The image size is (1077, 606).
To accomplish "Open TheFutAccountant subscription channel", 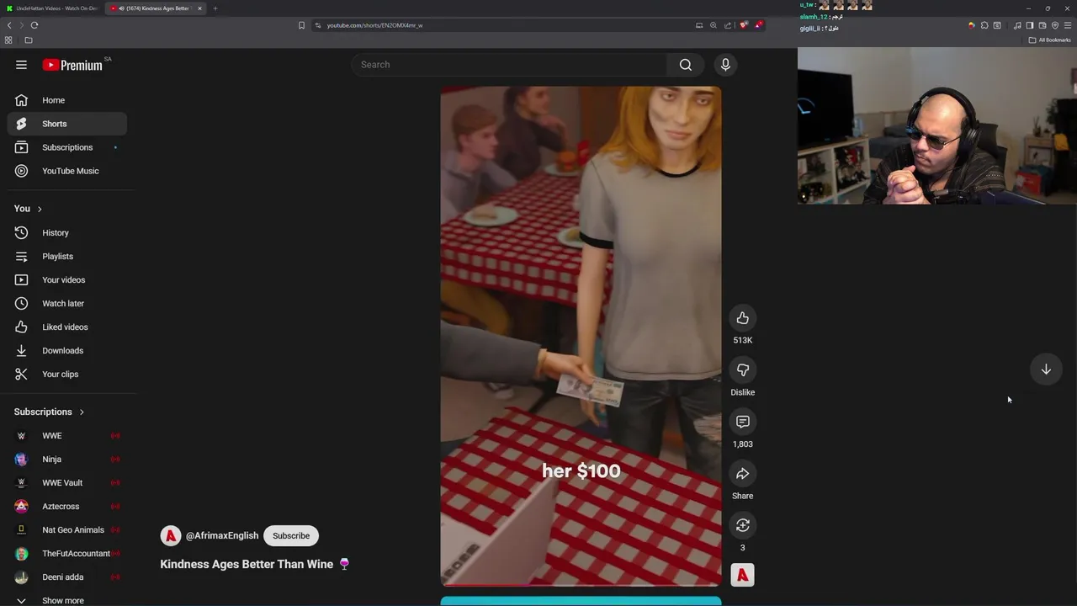I will tap(67, 554).
